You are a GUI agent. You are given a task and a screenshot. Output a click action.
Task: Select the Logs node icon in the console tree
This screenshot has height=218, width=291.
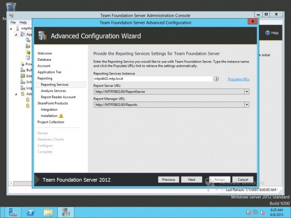(22, 88)
